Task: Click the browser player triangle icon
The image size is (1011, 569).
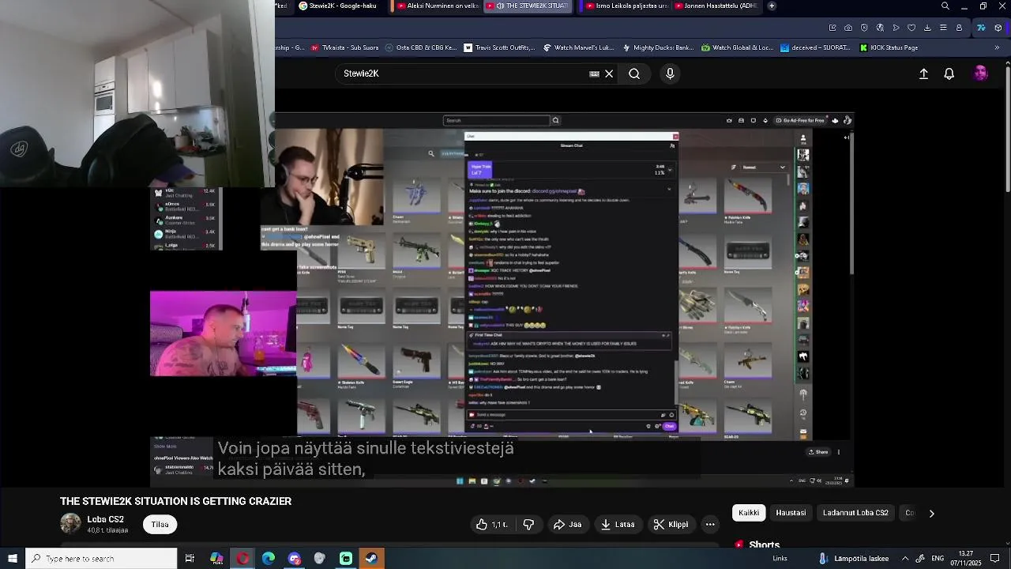Action: [x=896, y=28]
